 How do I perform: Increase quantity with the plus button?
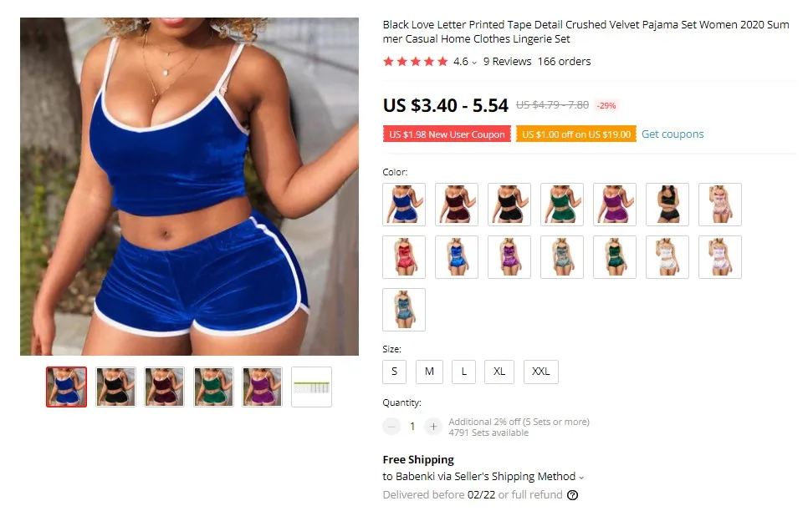(433, 427)
